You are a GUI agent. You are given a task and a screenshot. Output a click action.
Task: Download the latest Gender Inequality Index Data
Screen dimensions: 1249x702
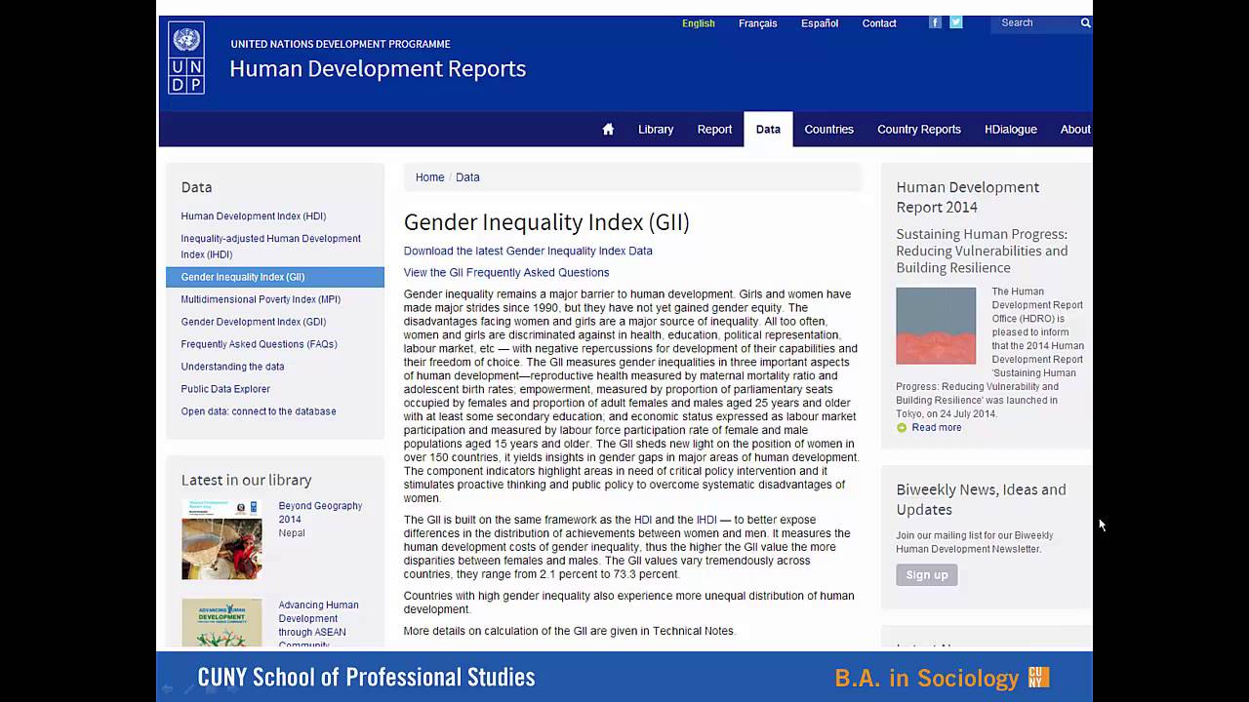(528, 251)
